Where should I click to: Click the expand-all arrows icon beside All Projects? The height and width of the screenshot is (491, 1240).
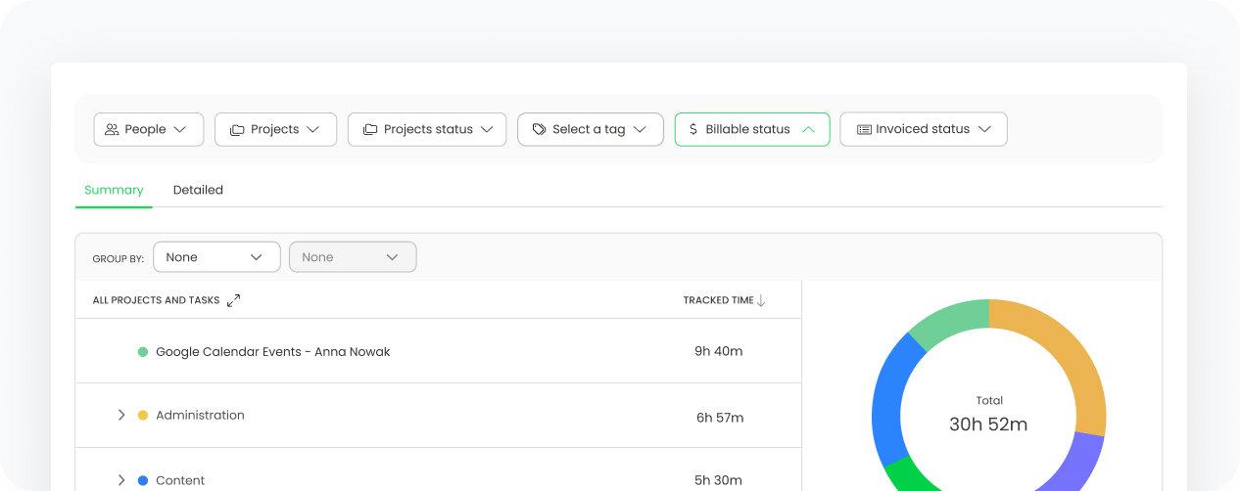[233, 300]
